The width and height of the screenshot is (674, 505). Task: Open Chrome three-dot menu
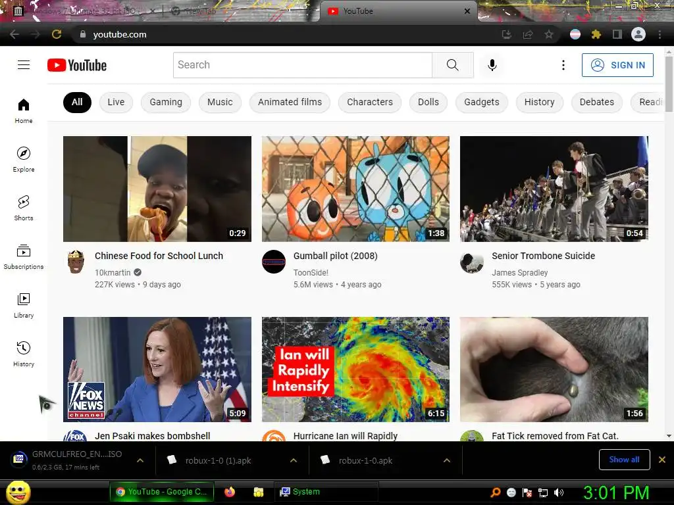coord(660,34)
